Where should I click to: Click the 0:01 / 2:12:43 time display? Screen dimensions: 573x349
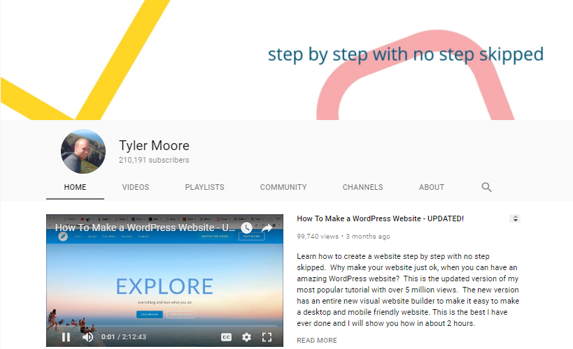[x=124, y=337]
